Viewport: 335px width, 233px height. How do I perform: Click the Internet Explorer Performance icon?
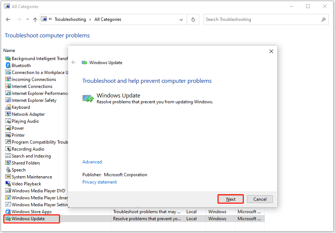tap(8, 93)
